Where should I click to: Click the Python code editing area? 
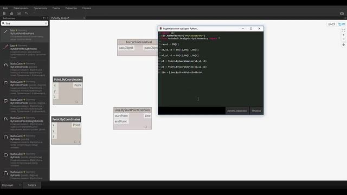coord(211,69)
